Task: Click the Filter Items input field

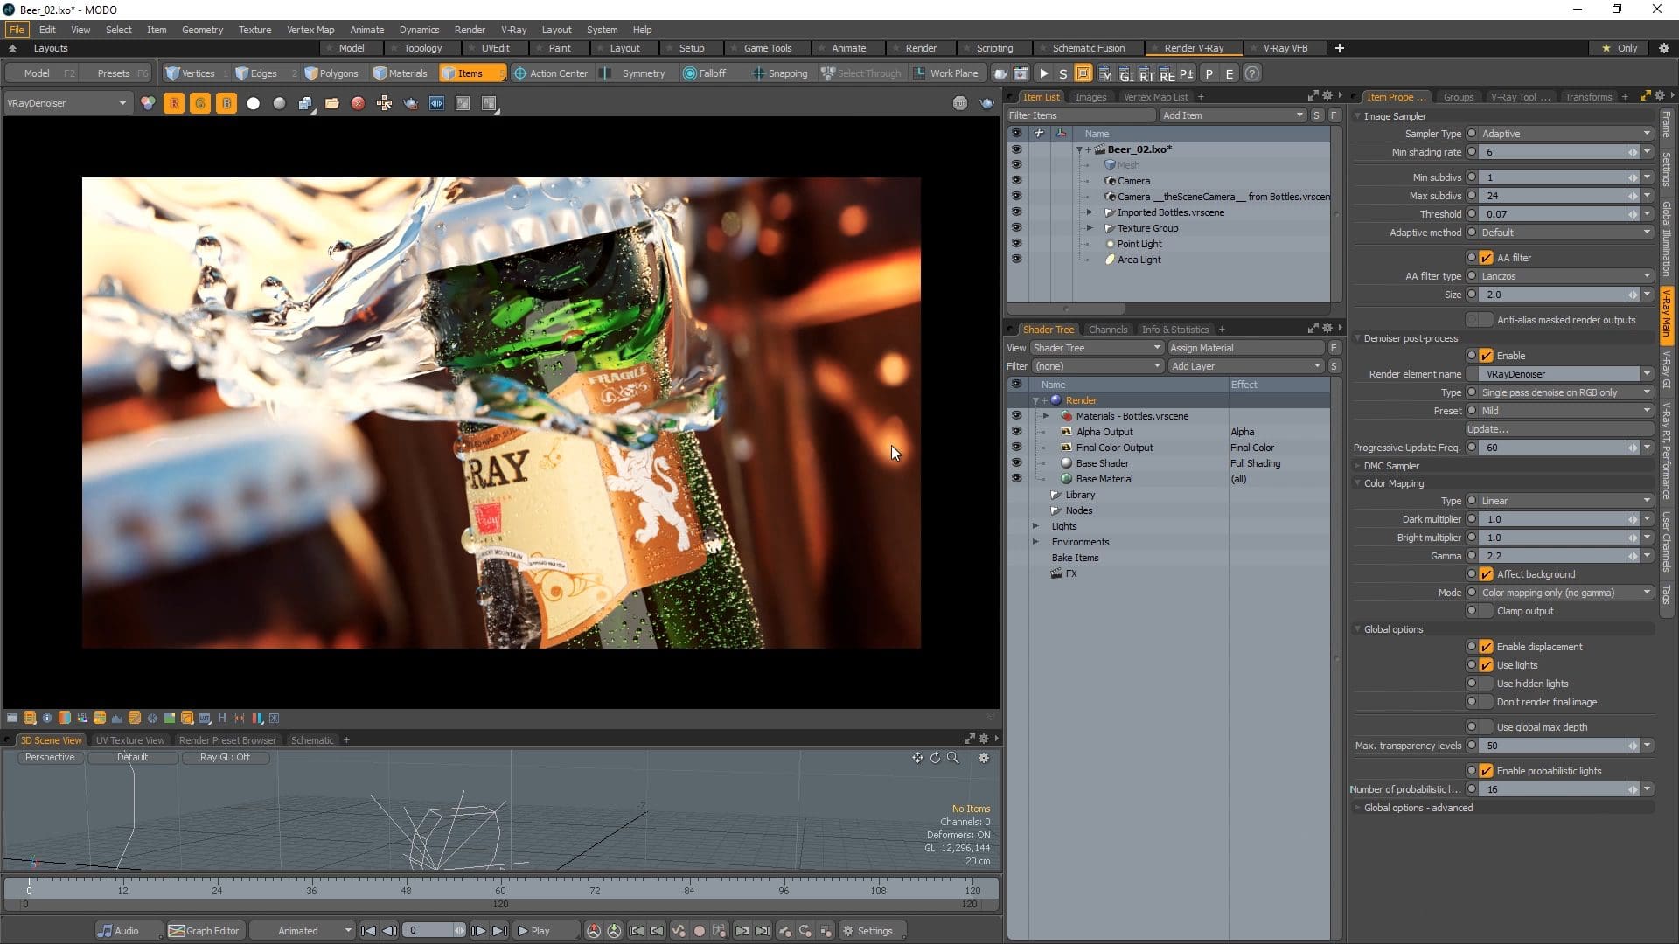Action: tap(1081, 115)
